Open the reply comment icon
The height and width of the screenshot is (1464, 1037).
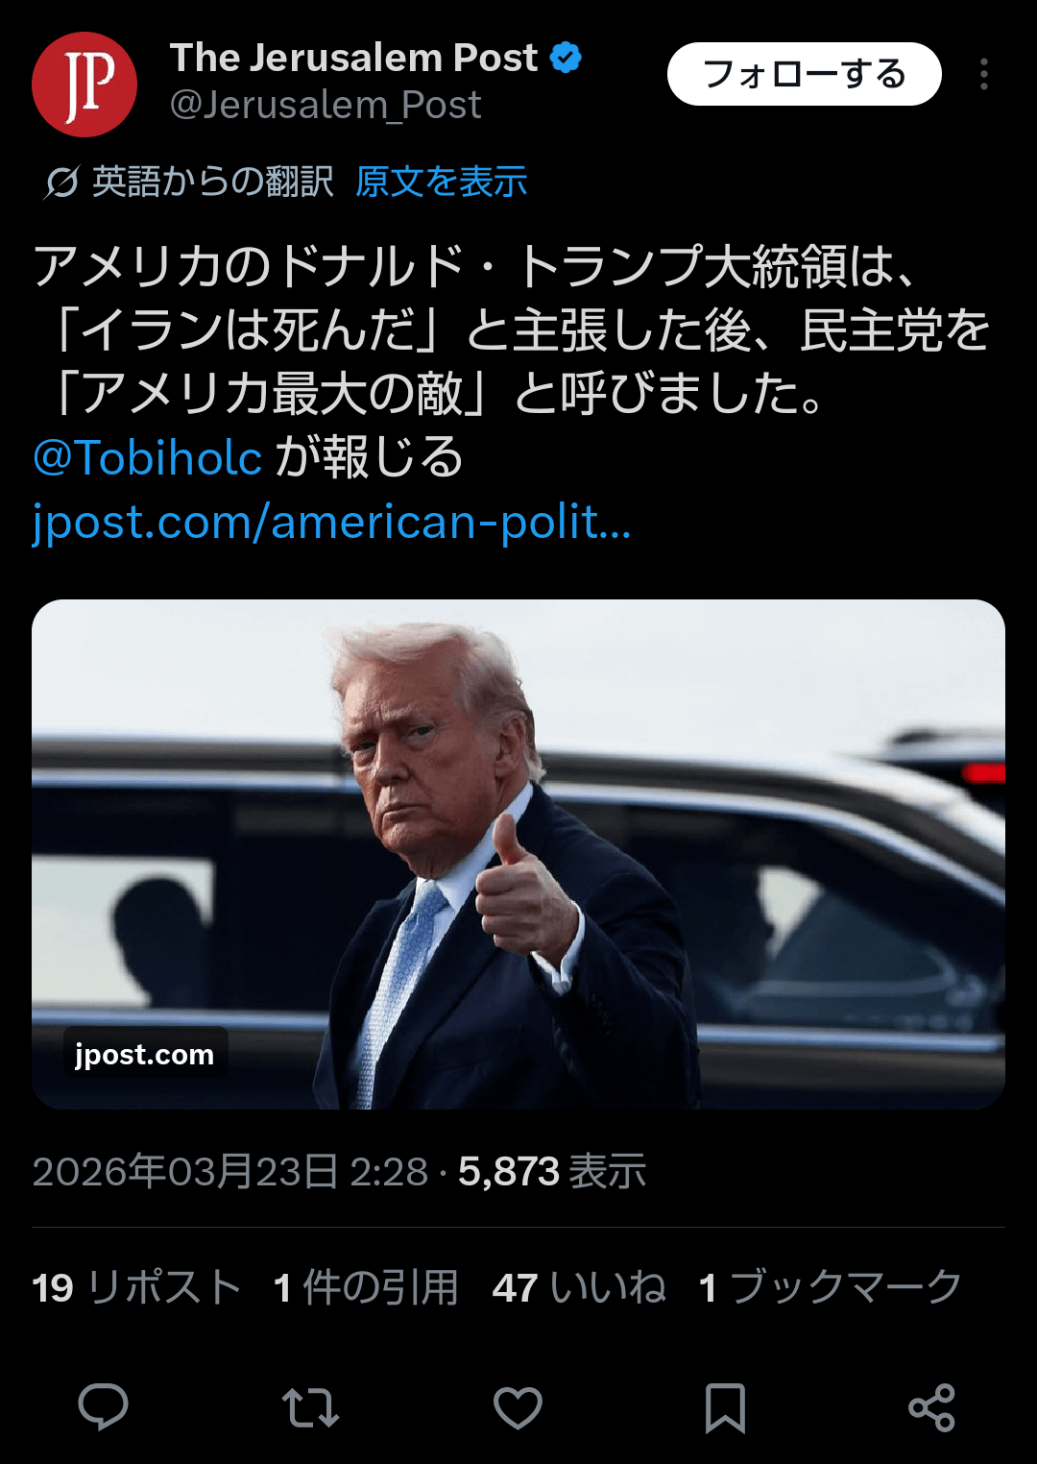[x=103, y=1408]
